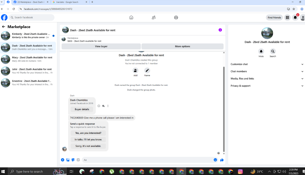Open the 31°C weather widget
Viewport: 305px width, 175px height.
pyautogui.click(x=257, y=172)
